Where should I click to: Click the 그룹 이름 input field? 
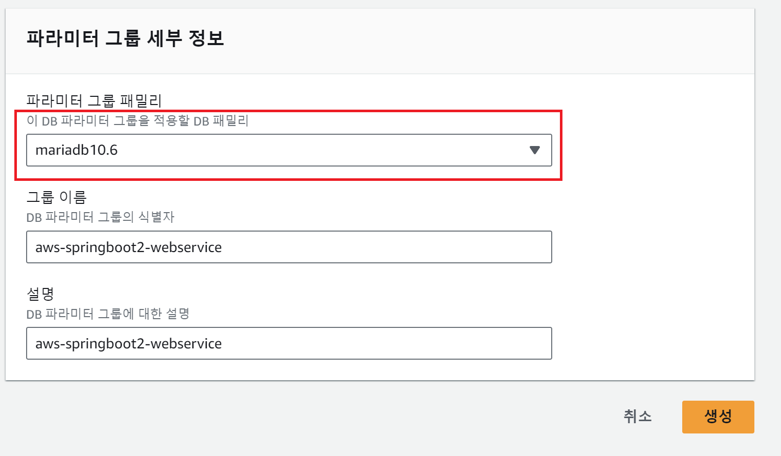289,247
